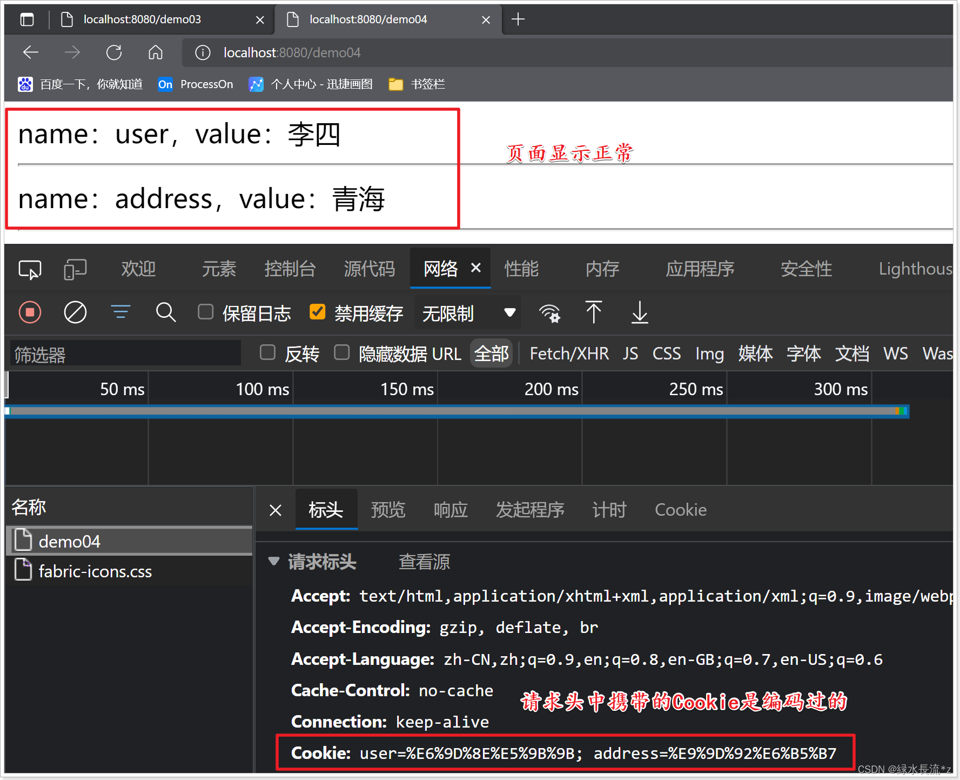Collapse the 请求标头 section triangle

tap(274, 562)
